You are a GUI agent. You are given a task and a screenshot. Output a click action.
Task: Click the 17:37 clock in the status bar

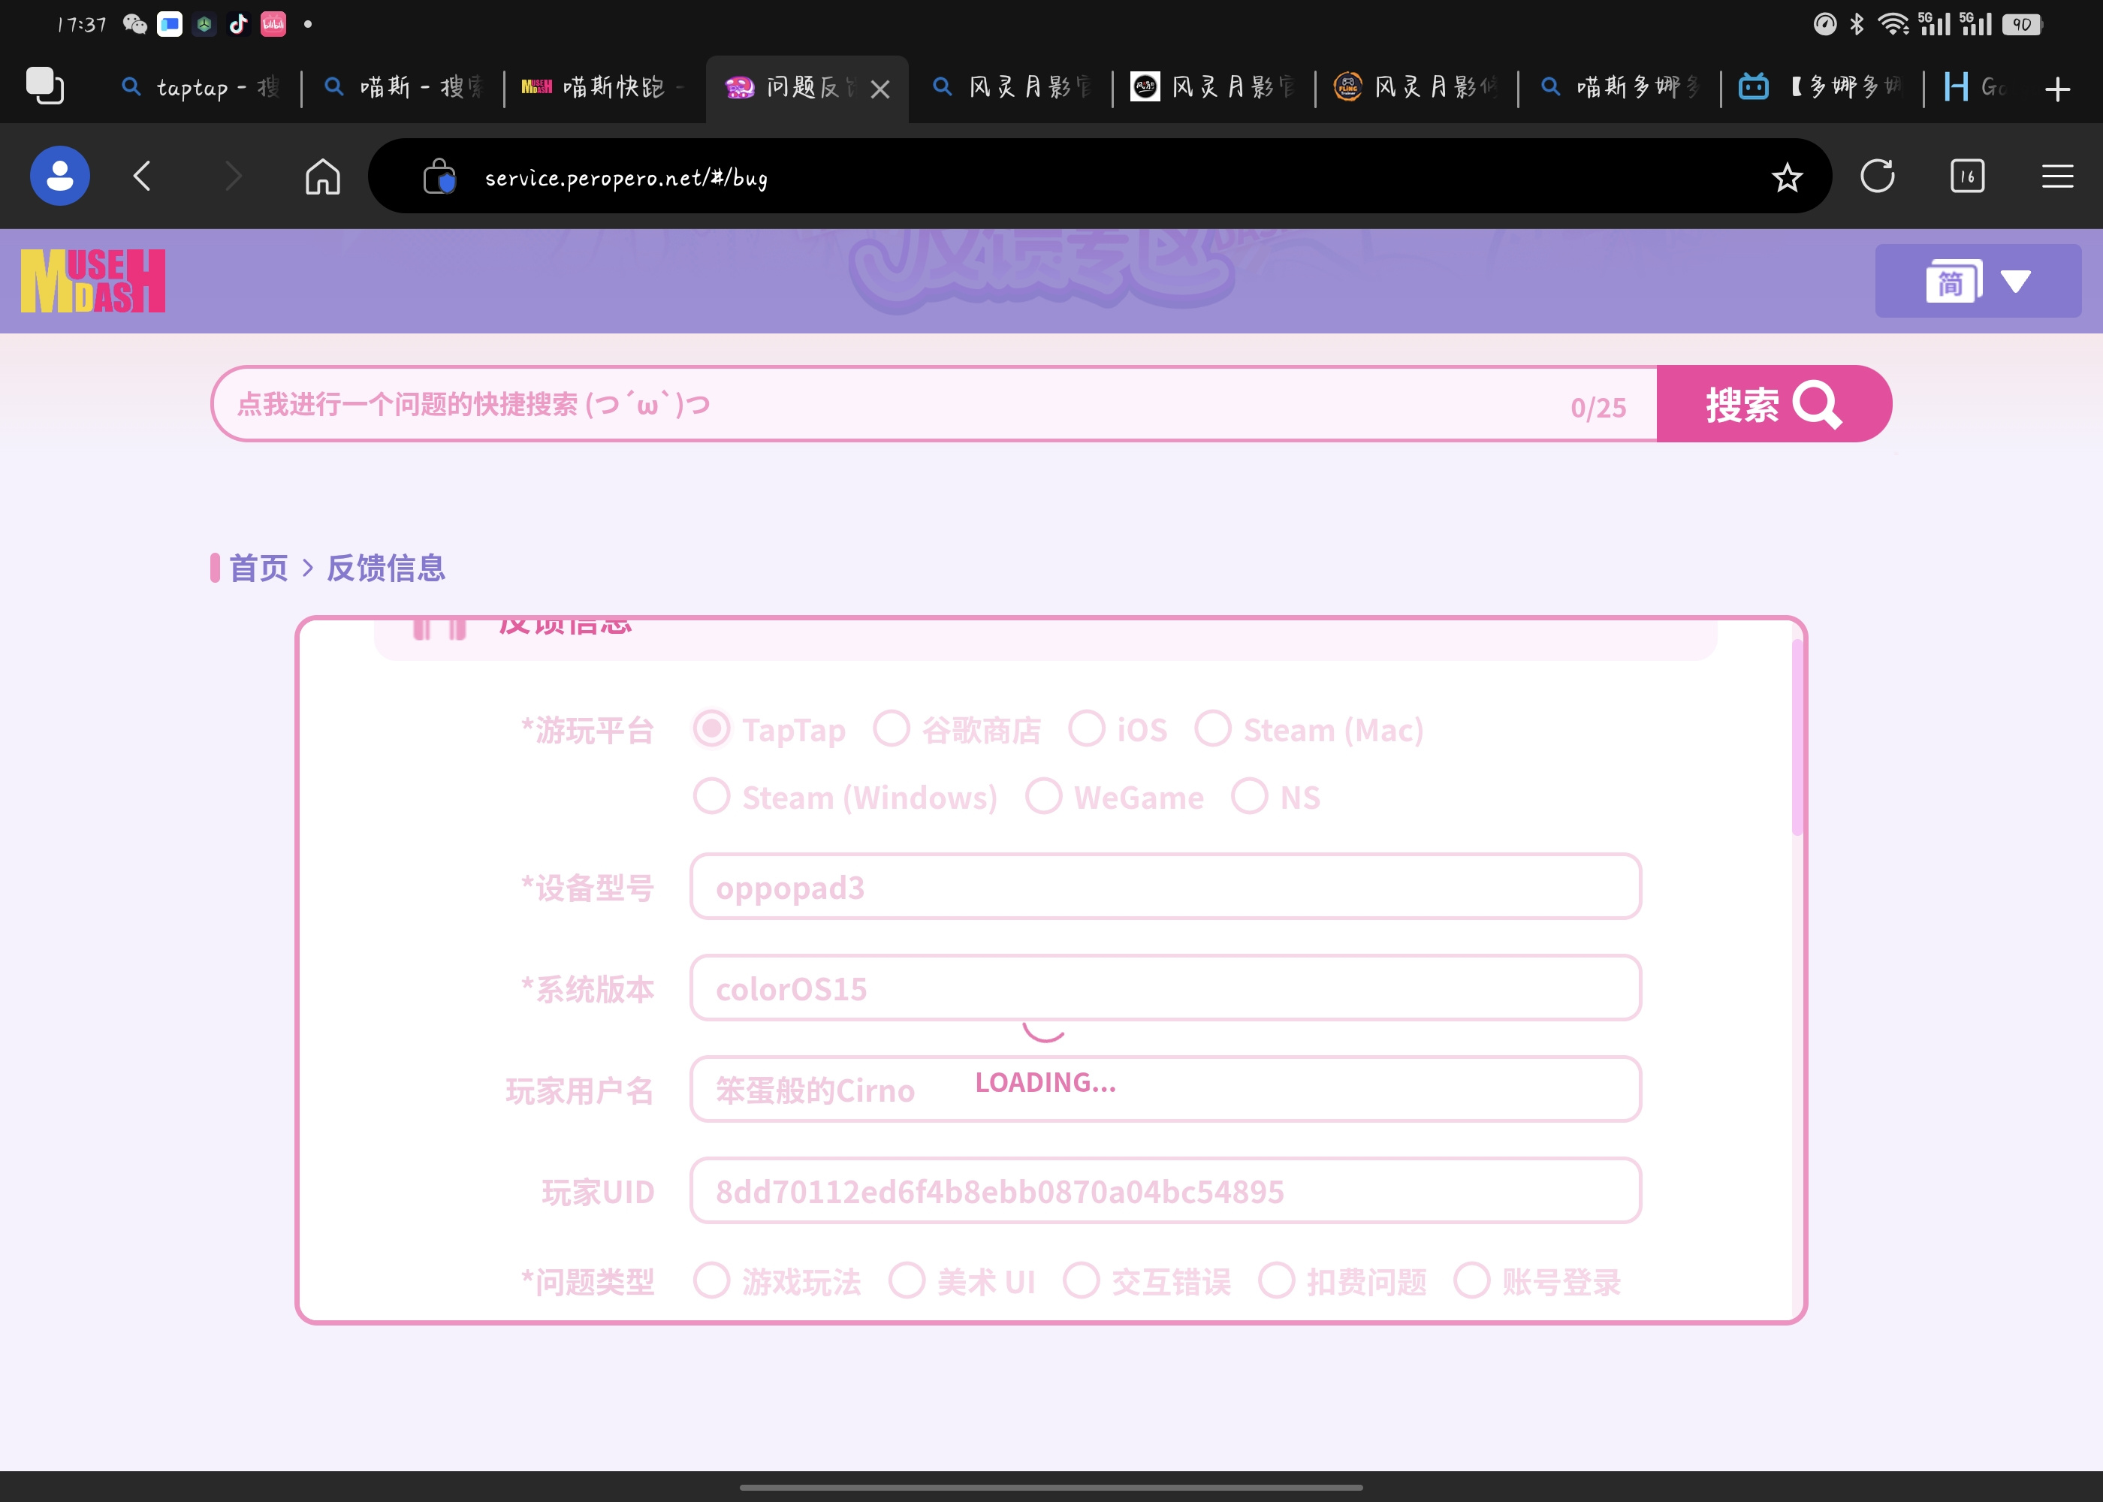[81, 24]
